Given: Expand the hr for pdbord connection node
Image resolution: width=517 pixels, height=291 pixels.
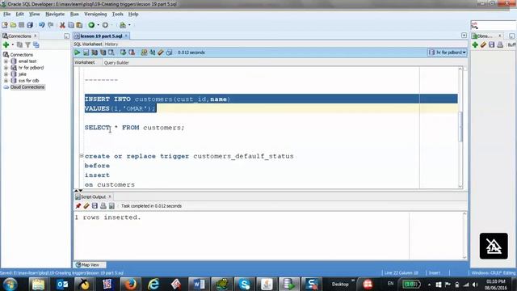Looking at the screenshot, I should click(x=6, y=68).
